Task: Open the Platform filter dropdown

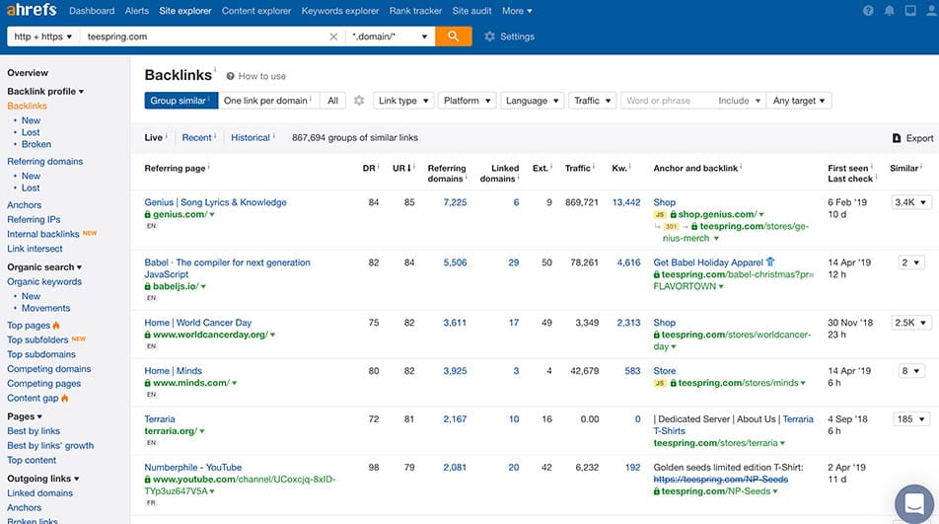Action: tap(467, 101)
